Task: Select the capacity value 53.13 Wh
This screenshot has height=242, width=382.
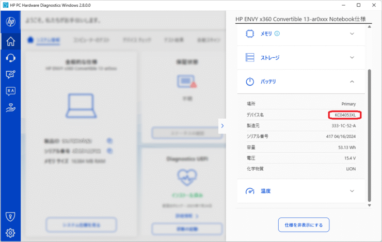Action: point(347,147)
